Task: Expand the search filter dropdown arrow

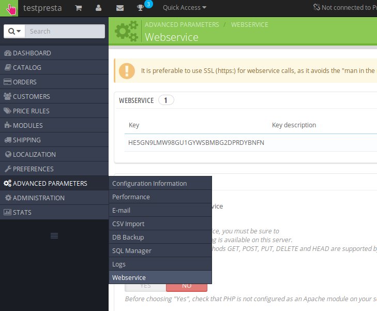Action: [x=14, y=32]
